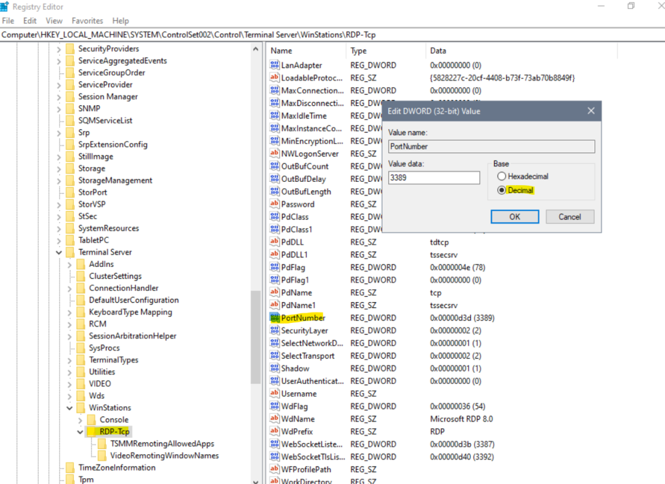Collapse the WinStations tree node
Viewport: 665px width, 484px height.
(x=69, y=408)
